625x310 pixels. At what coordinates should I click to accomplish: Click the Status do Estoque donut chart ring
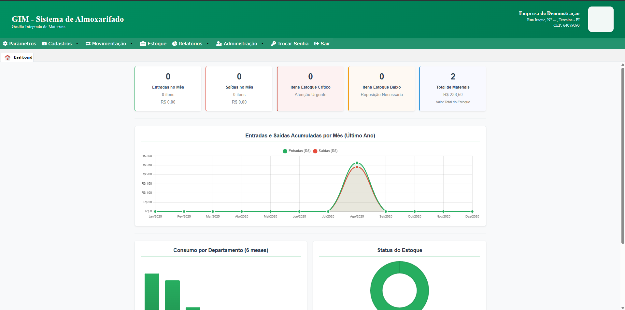click(376, 290)
